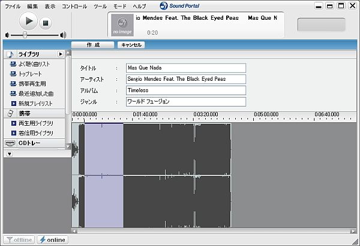Viewport: 360px width, 246px height.
Task: Click the no image album art thumbnail
Action: 122,25
